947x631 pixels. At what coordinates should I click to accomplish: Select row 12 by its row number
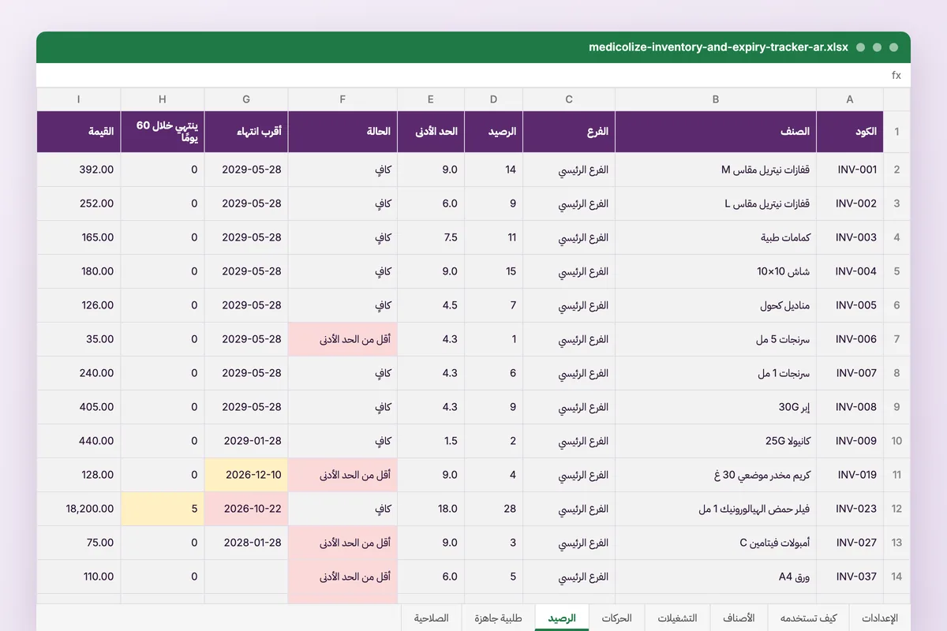point(896,509)
